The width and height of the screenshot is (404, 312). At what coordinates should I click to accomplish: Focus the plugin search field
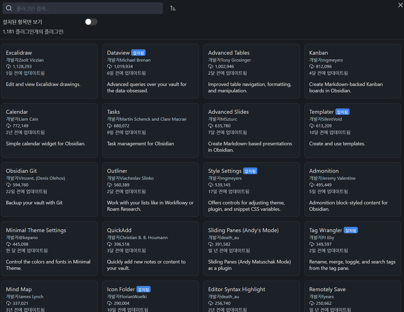[x=83, y=8]
